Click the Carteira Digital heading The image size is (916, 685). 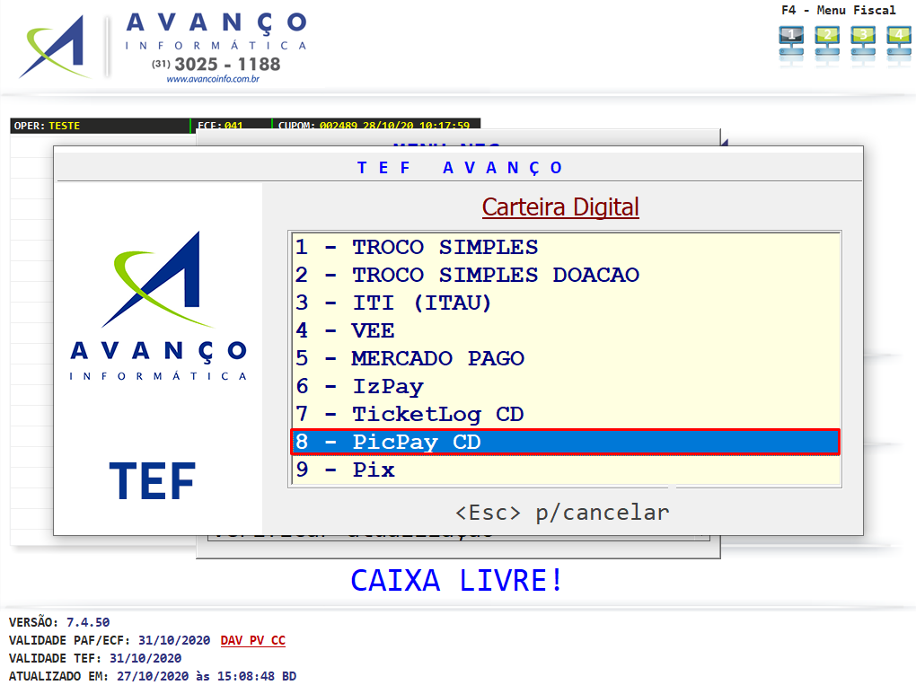pos(560,207)
